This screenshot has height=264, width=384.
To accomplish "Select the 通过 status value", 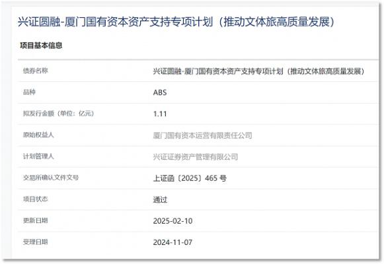I will (x=160, y=200).
